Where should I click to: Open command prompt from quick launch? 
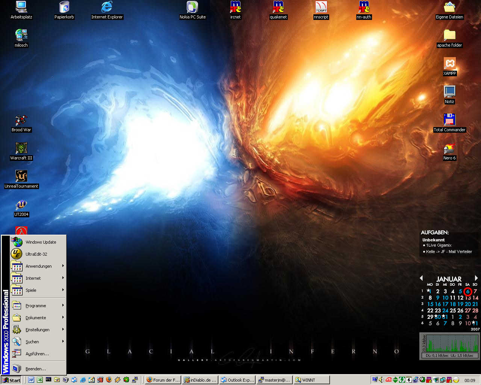[x=48, y=380]
